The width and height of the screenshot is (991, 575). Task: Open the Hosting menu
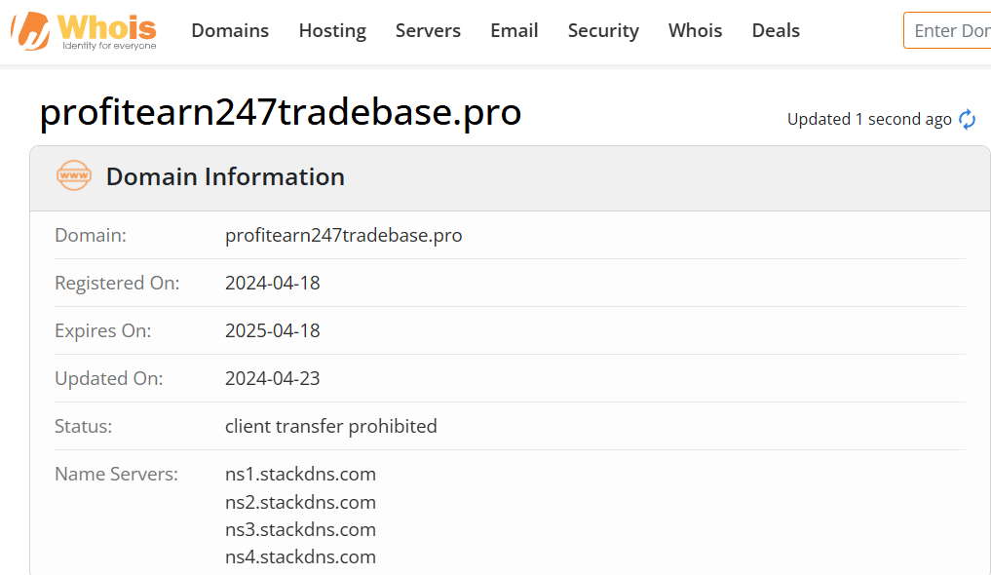[x=332, y=30]
